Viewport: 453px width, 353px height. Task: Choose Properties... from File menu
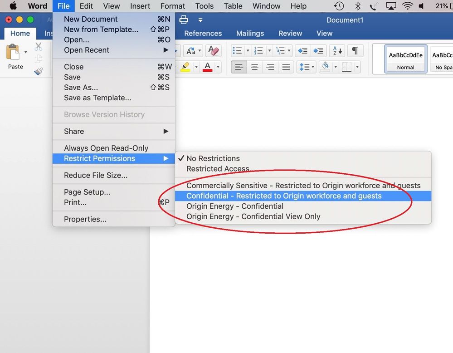pyautogui.click(x=114, y=219)
